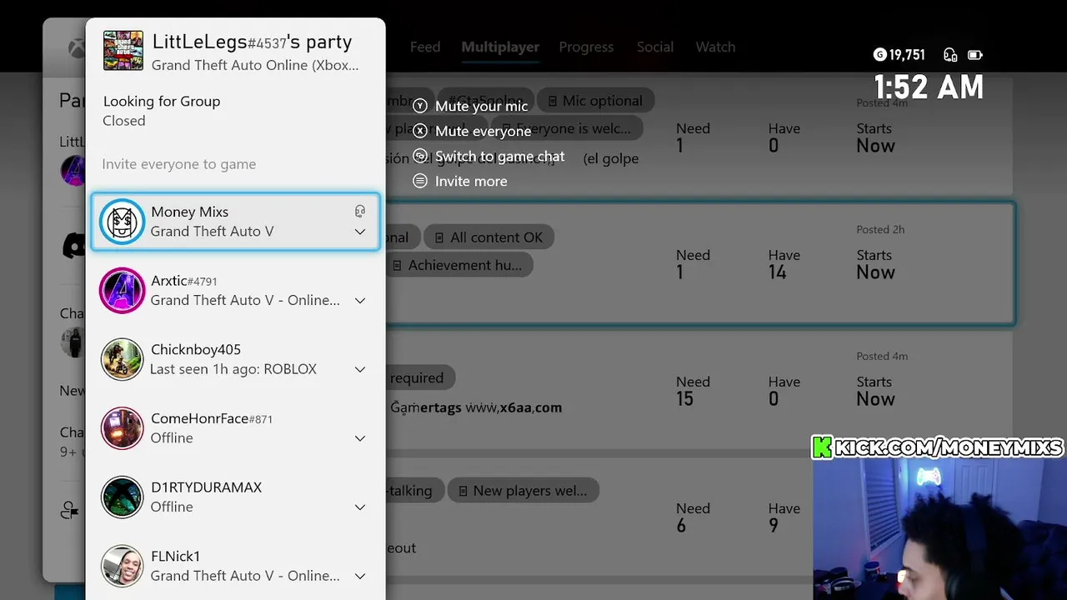The width and height of the screenshot is (1067, 600).
Task: Select the All content OK tag
Action: pyautogui.click(x=488, y=237)
